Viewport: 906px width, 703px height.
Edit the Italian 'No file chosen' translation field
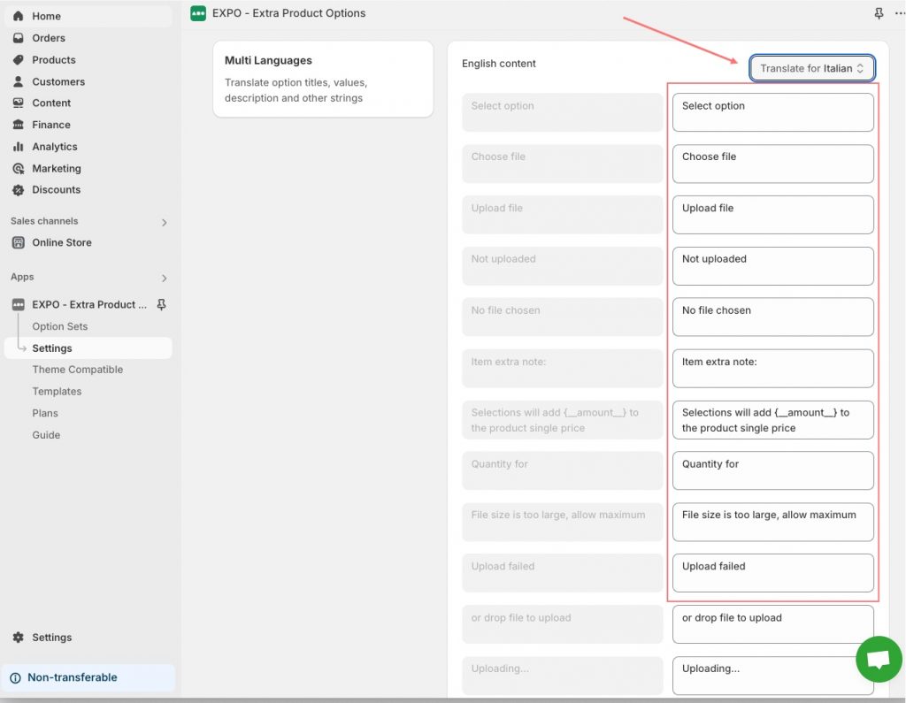pyautogui.click(x=772, y=317)
